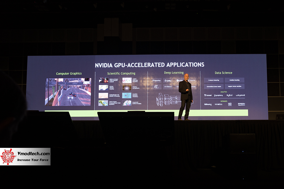Click the 'Increase Your Force' tagline
284x189 pixels.
tap(33, 160)
